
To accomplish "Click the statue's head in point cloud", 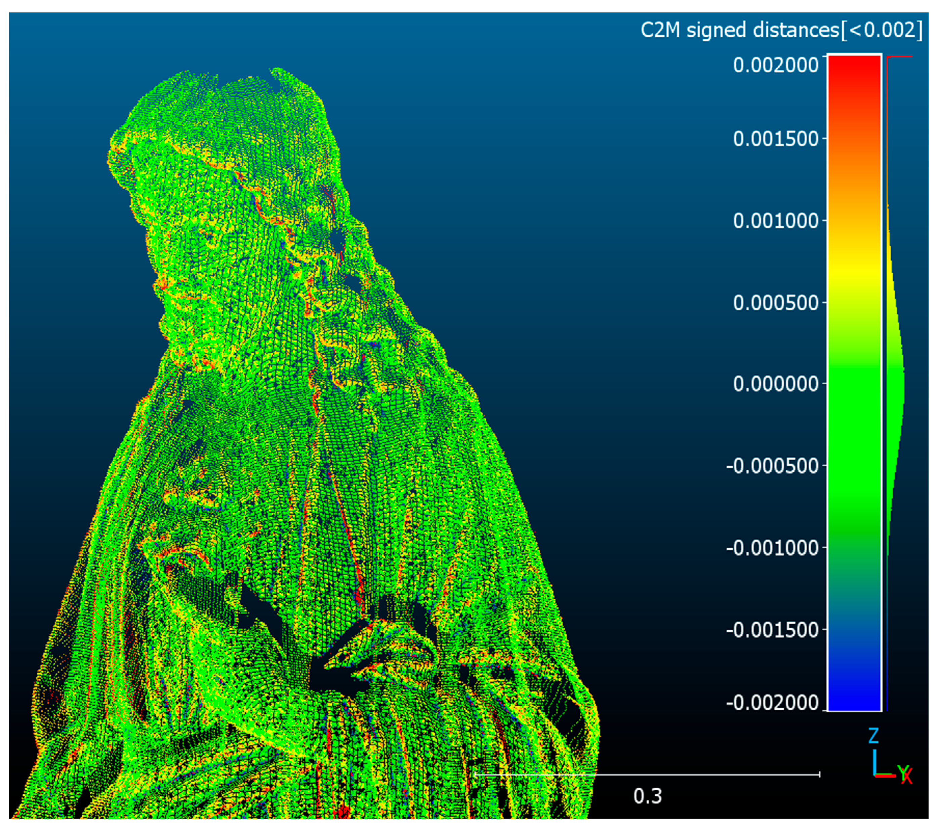I will click(x=229, y=184).
